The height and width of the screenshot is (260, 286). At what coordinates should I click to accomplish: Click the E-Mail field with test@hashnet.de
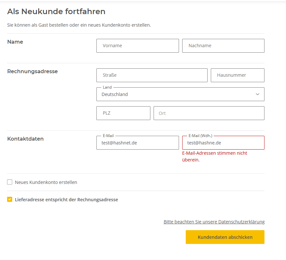coord(138,143)
